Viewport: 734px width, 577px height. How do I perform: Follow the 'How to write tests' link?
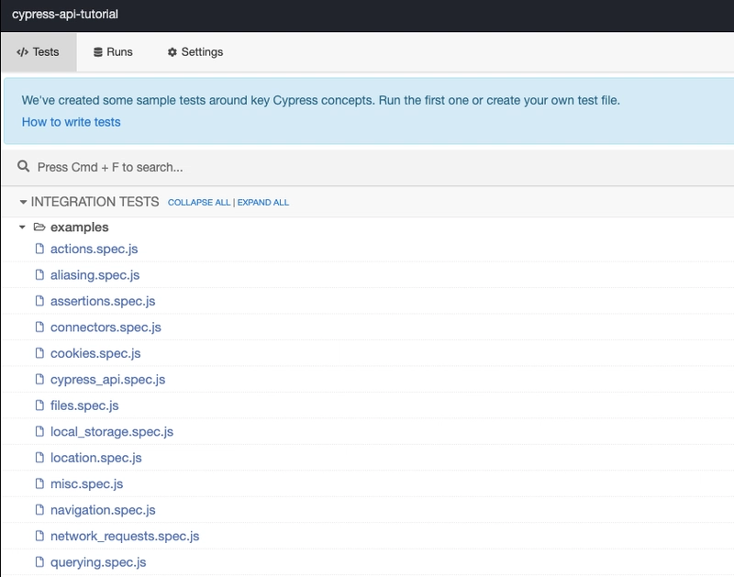coord(72,122)
